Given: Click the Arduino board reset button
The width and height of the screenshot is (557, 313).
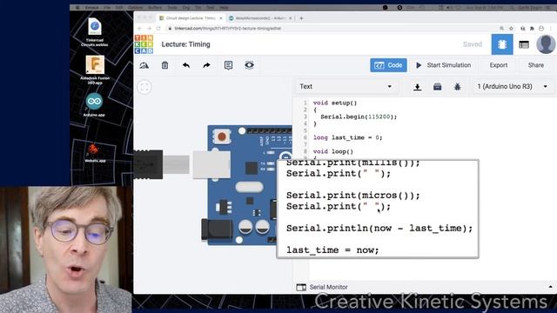Looking at the screenshot, I should click(222, 137).
